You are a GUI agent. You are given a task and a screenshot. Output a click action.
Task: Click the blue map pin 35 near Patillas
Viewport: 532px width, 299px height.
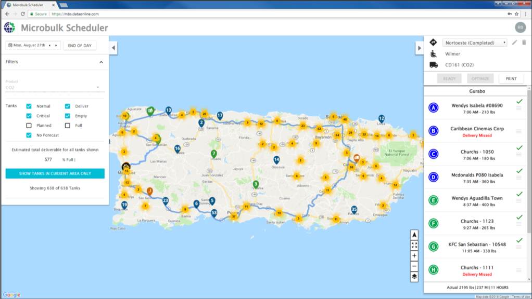(x=354, y=210)
